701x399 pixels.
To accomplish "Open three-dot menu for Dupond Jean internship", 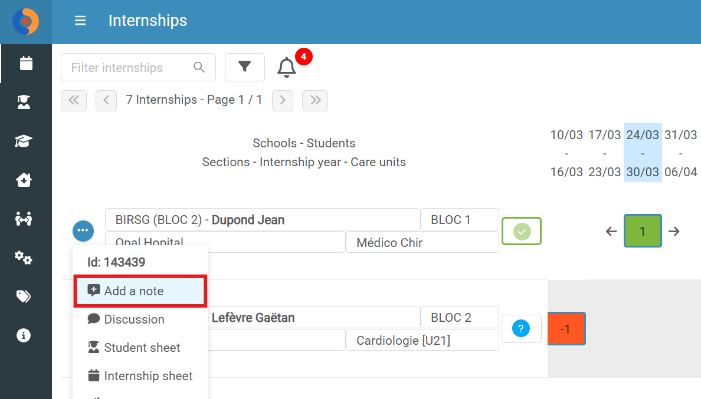I will point(83,231).
